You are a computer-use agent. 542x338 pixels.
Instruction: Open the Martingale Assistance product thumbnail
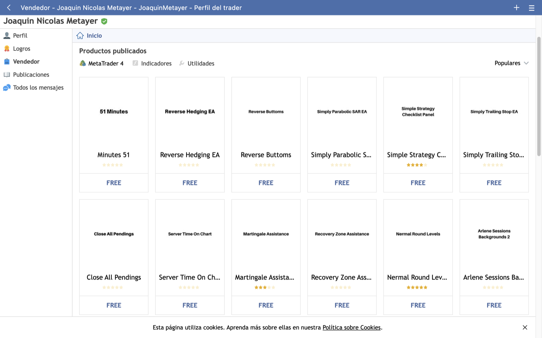266,234
